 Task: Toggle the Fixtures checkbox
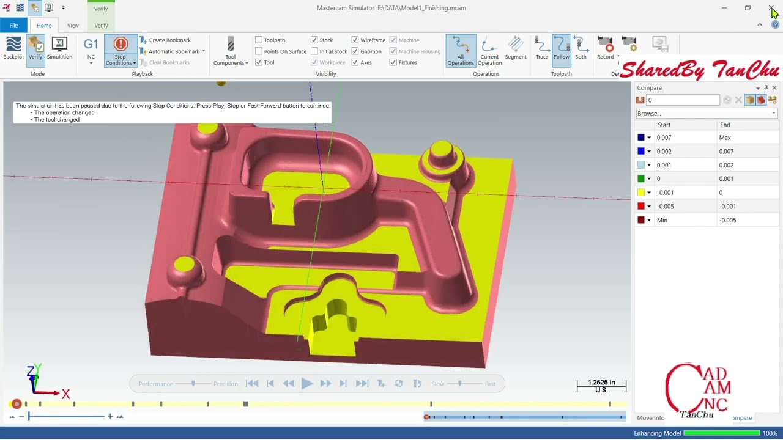coord(393,62)
